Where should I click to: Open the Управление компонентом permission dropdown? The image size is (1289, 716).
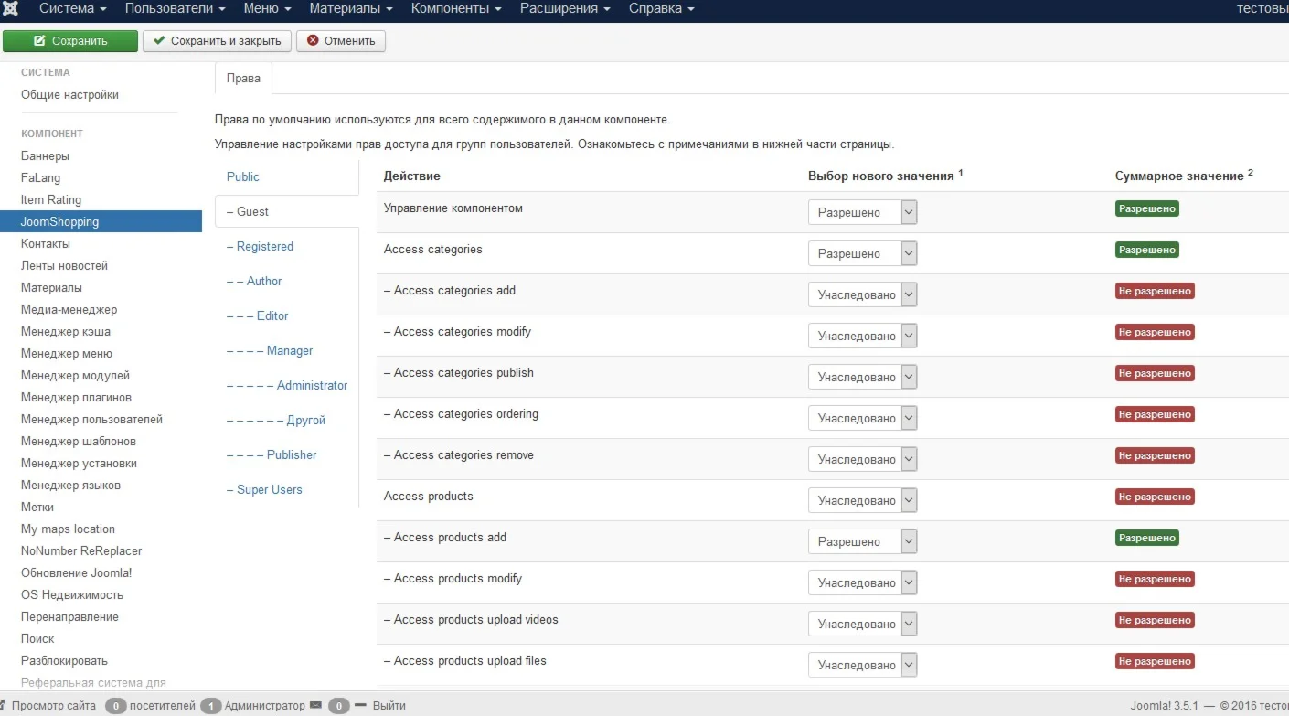(x=862, y=212)
